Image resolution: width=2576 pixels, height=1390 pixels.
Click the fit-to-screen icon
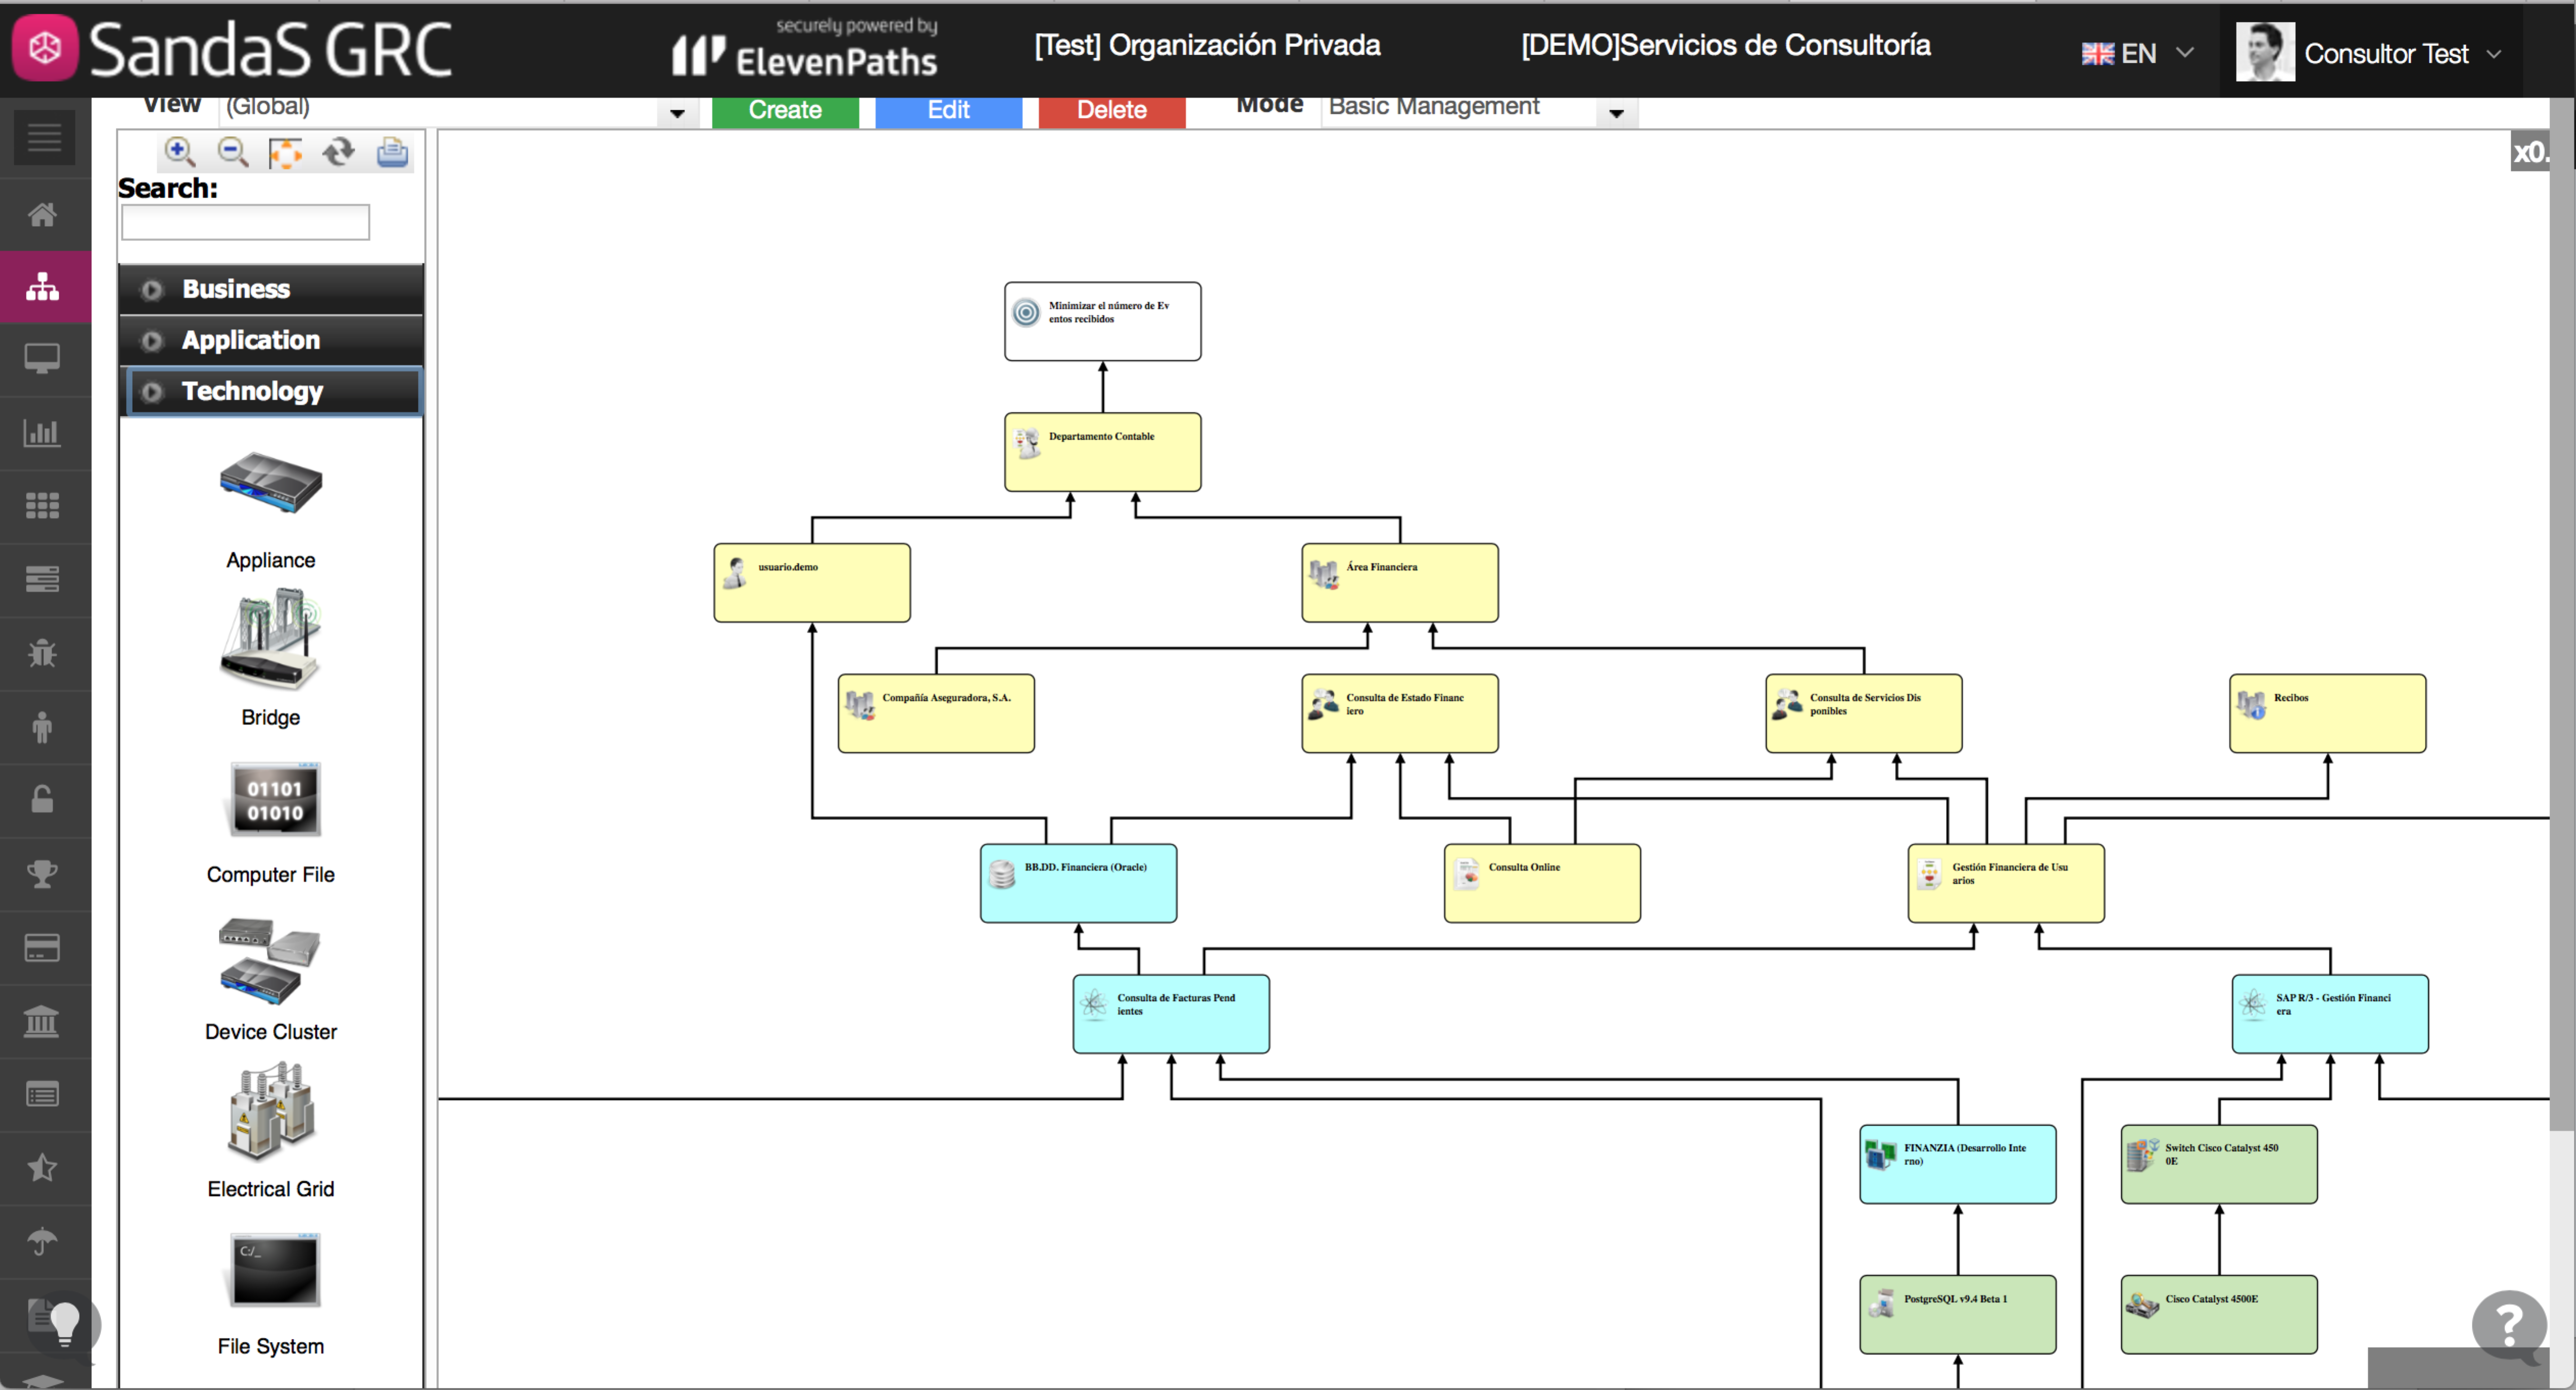point(285,152)
